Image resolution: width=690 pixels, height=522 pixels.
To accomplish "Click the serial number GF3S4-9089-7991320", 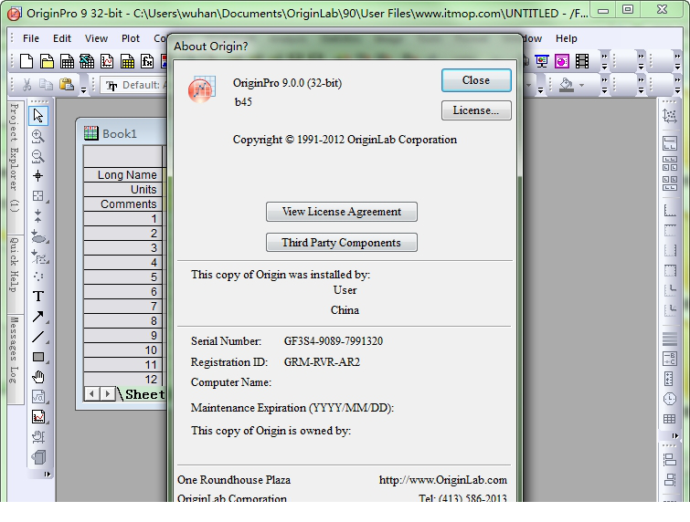I will tap(334, 341).
